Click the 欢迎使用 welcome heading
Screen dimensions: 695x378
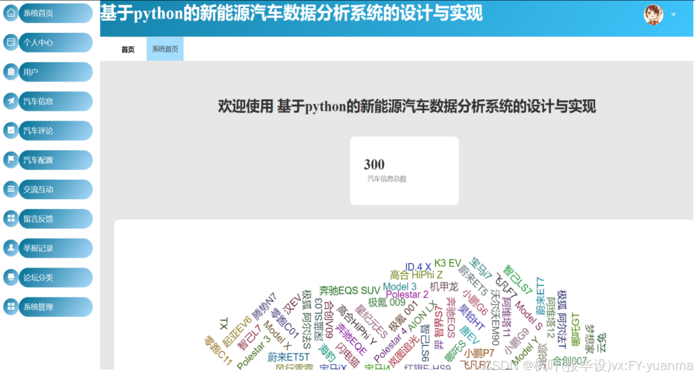coord(407,106)
